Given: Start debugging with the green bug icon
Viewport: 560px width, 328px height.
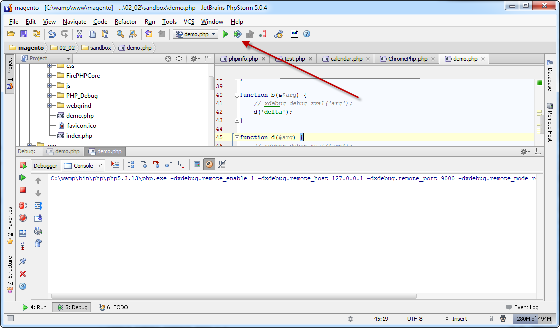Looking at the screenshot, I should click(237, 34).
